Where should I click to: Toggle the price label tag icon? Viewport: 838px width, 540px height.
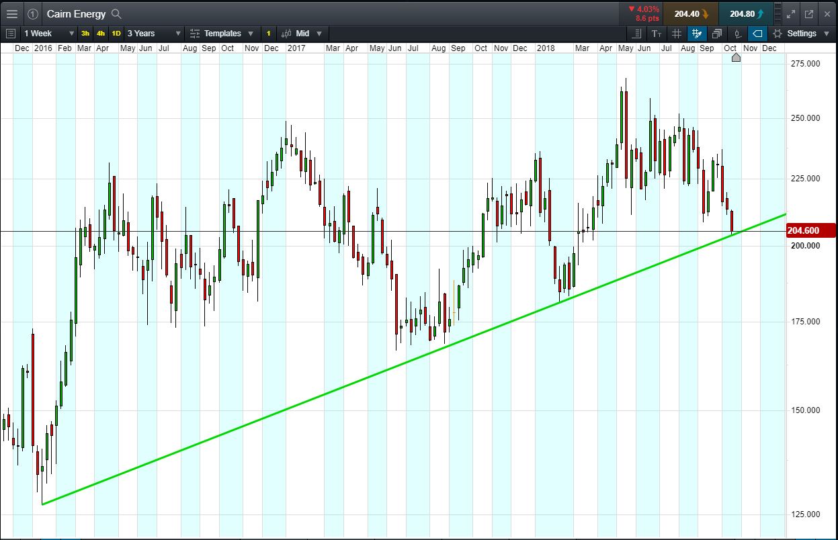click(757, 33)
